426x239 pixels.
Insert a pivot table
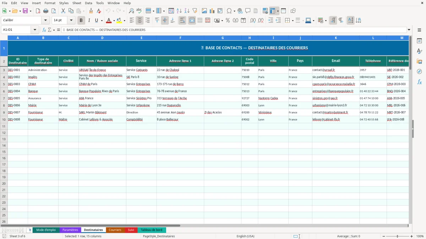pos(220,11)
